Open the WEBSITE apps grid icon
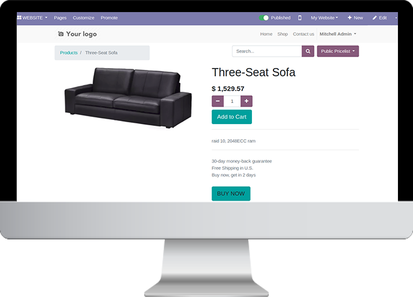This screenshot has width=413, height=297. click(19, 17)
